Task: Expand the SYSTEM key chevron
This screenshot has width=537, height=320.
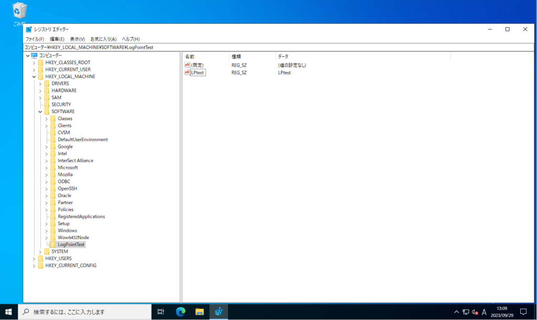Action: tap(40, 252)
